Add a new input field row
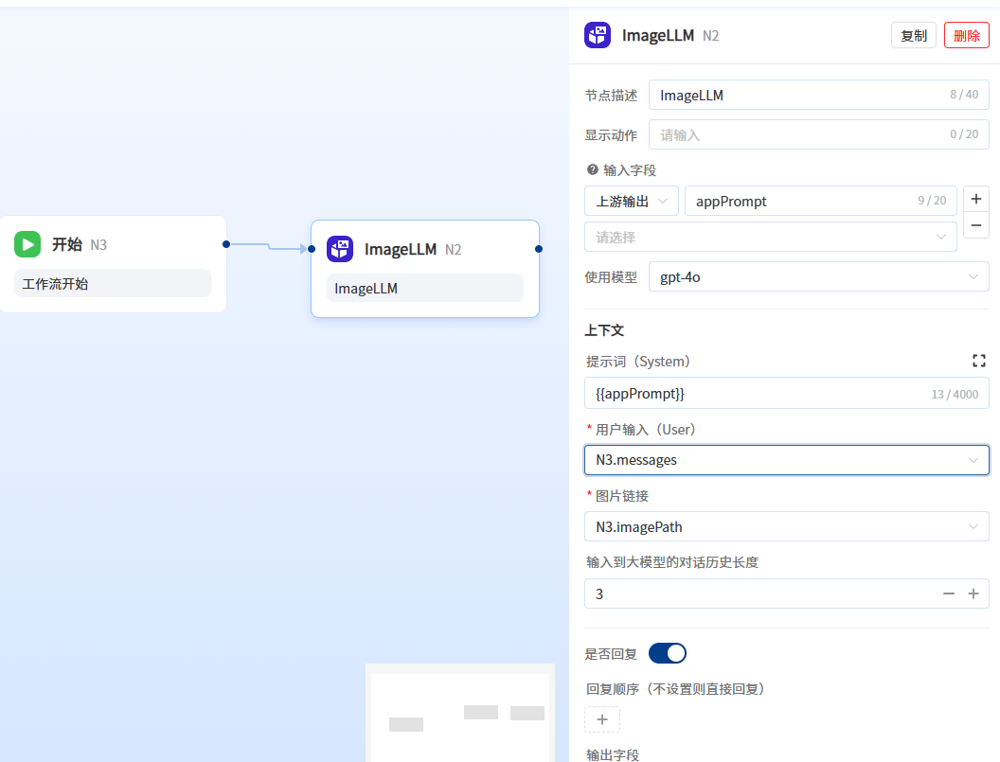The image size is (1000, 762). (975, 200)
